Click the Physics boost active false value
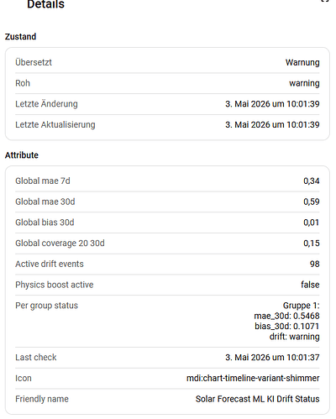 click(310, 285)
